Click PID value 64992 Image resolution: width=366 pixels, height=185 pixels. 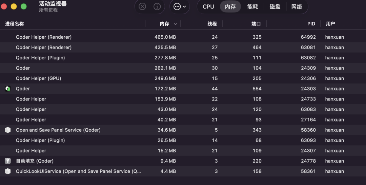[x=308, y=37]
